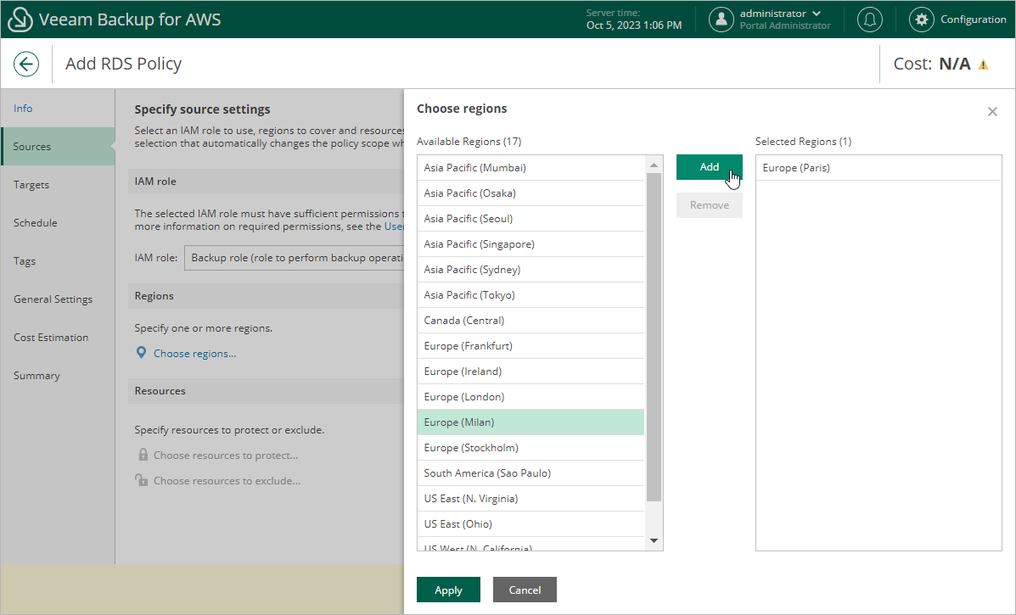Click the unlocked icon beside resources to exclude
Screen dimensions: 1016x615
(x=141, y=480)
